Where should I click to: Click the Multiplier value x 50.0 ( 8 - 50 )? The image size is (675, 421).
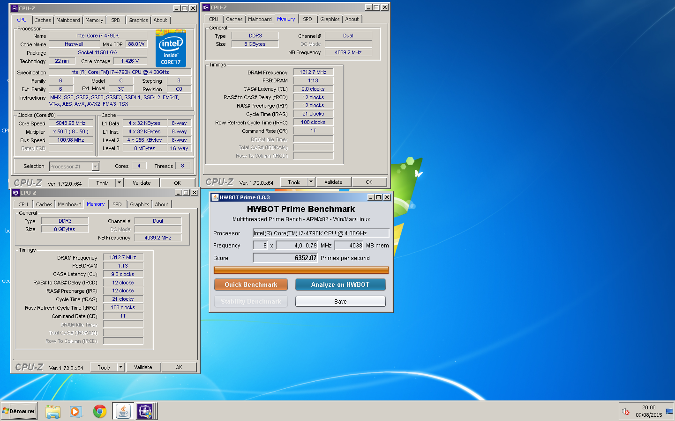coord(71,131)
